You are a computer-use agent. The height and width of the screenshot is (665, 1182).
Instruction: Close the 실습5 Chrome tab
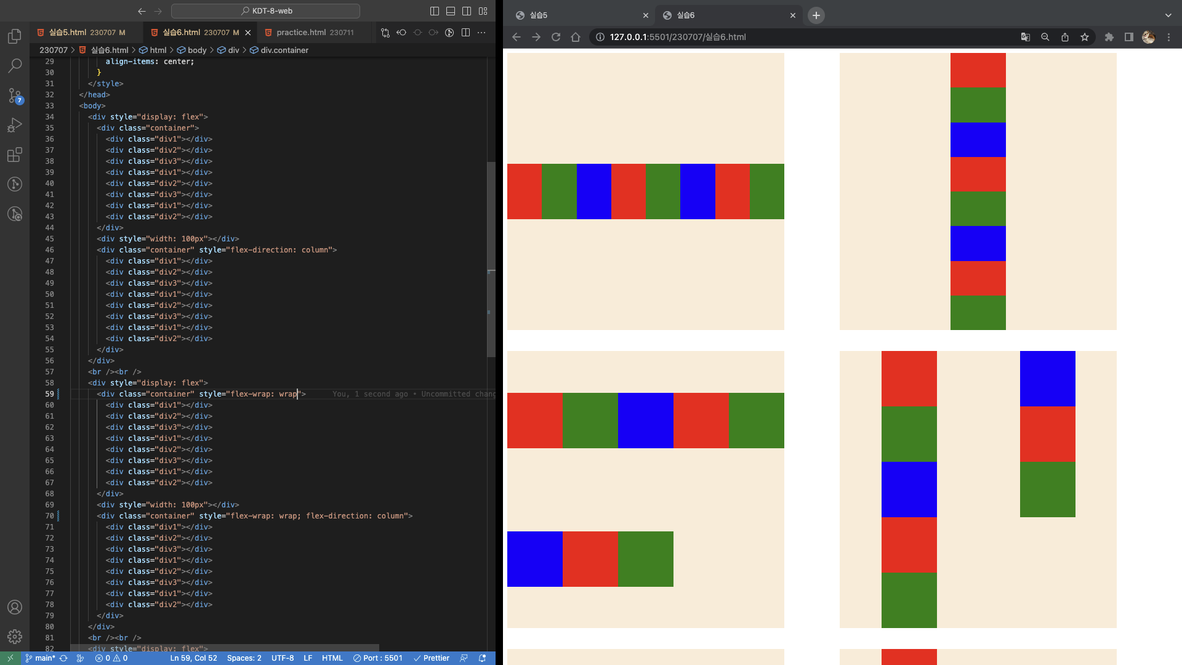[646, 15]
